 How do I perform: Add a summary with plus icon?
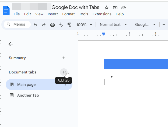(x=64, y=58)
